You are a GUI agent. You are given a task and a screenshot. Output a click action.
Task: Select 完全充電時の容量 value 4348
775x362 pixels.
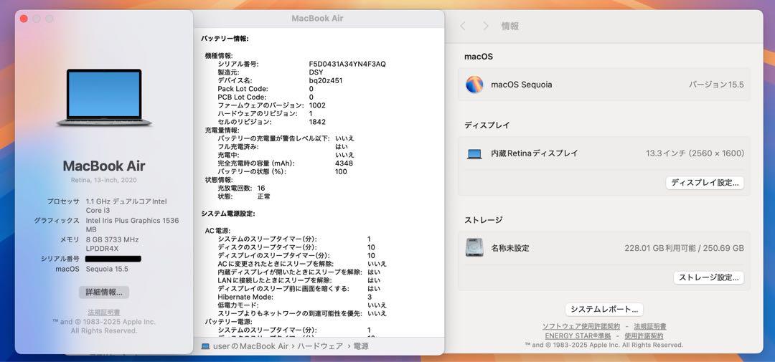click(344, 163)
